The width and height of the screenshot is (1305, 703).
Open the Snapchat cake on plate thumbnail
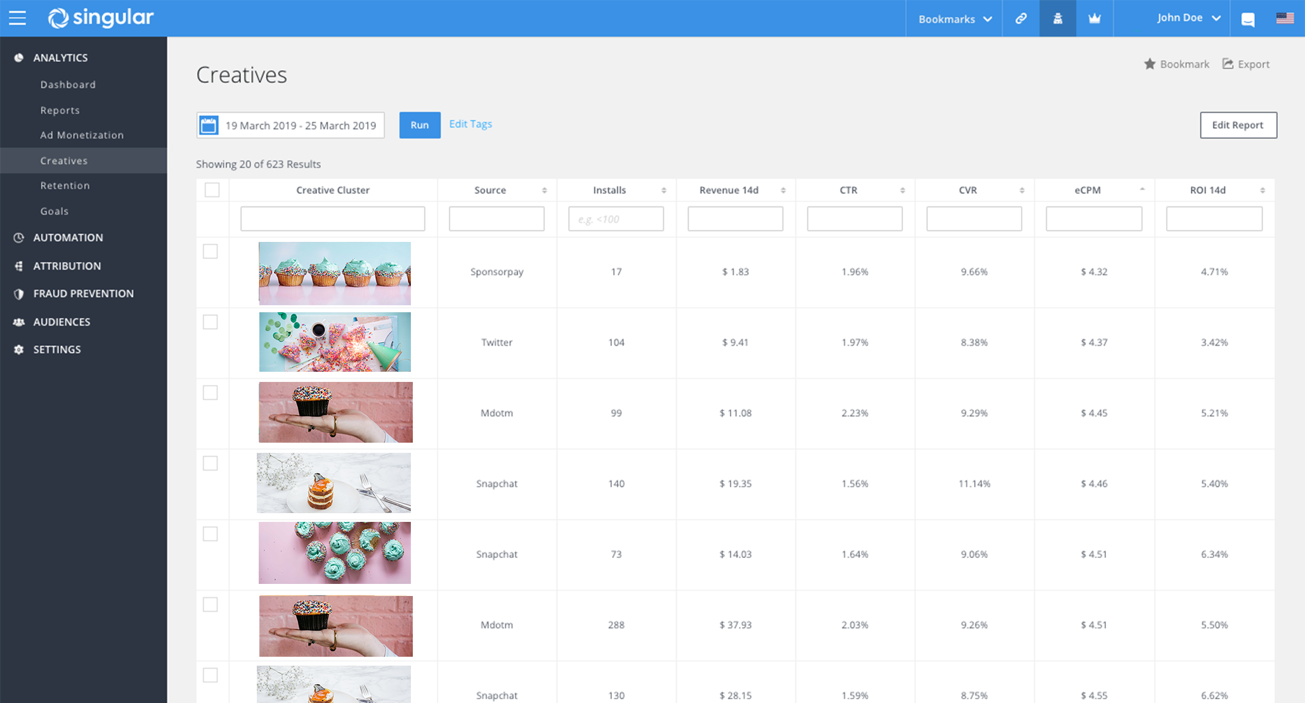pyautogui.click(x=334, y=483)
